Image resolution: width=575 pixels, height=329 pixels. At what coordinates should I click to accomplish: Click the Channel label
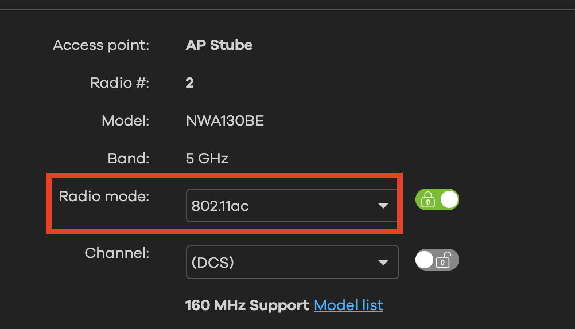tap(116, 253)
